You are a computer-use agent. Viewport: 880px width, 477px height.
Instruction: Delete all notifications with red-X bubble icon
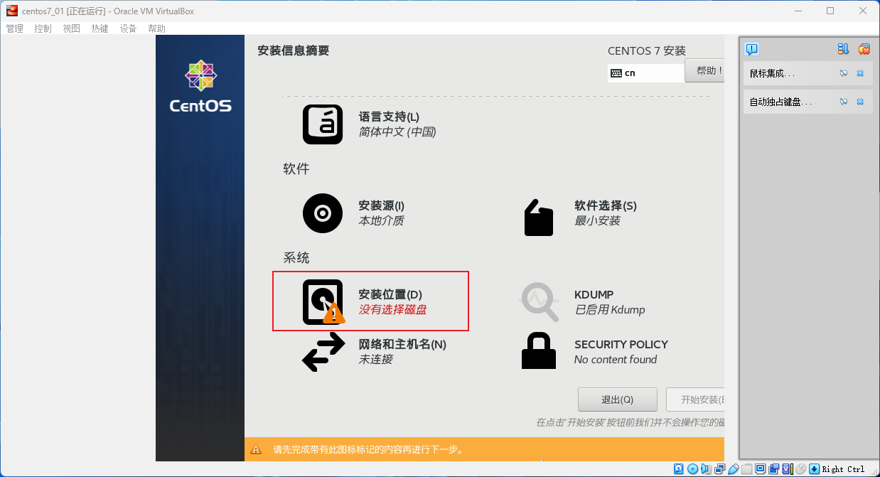pos(864,49)
